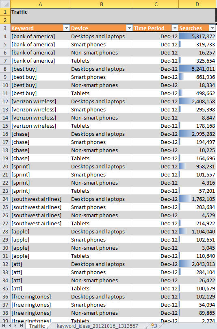Click the [southwest airlines] Tablets device cell

tap(102, 223)
